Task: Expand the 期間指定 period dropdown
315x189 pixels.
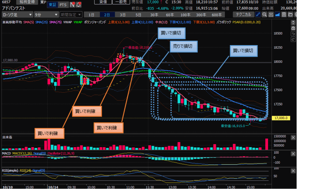Action: point(71,14)
